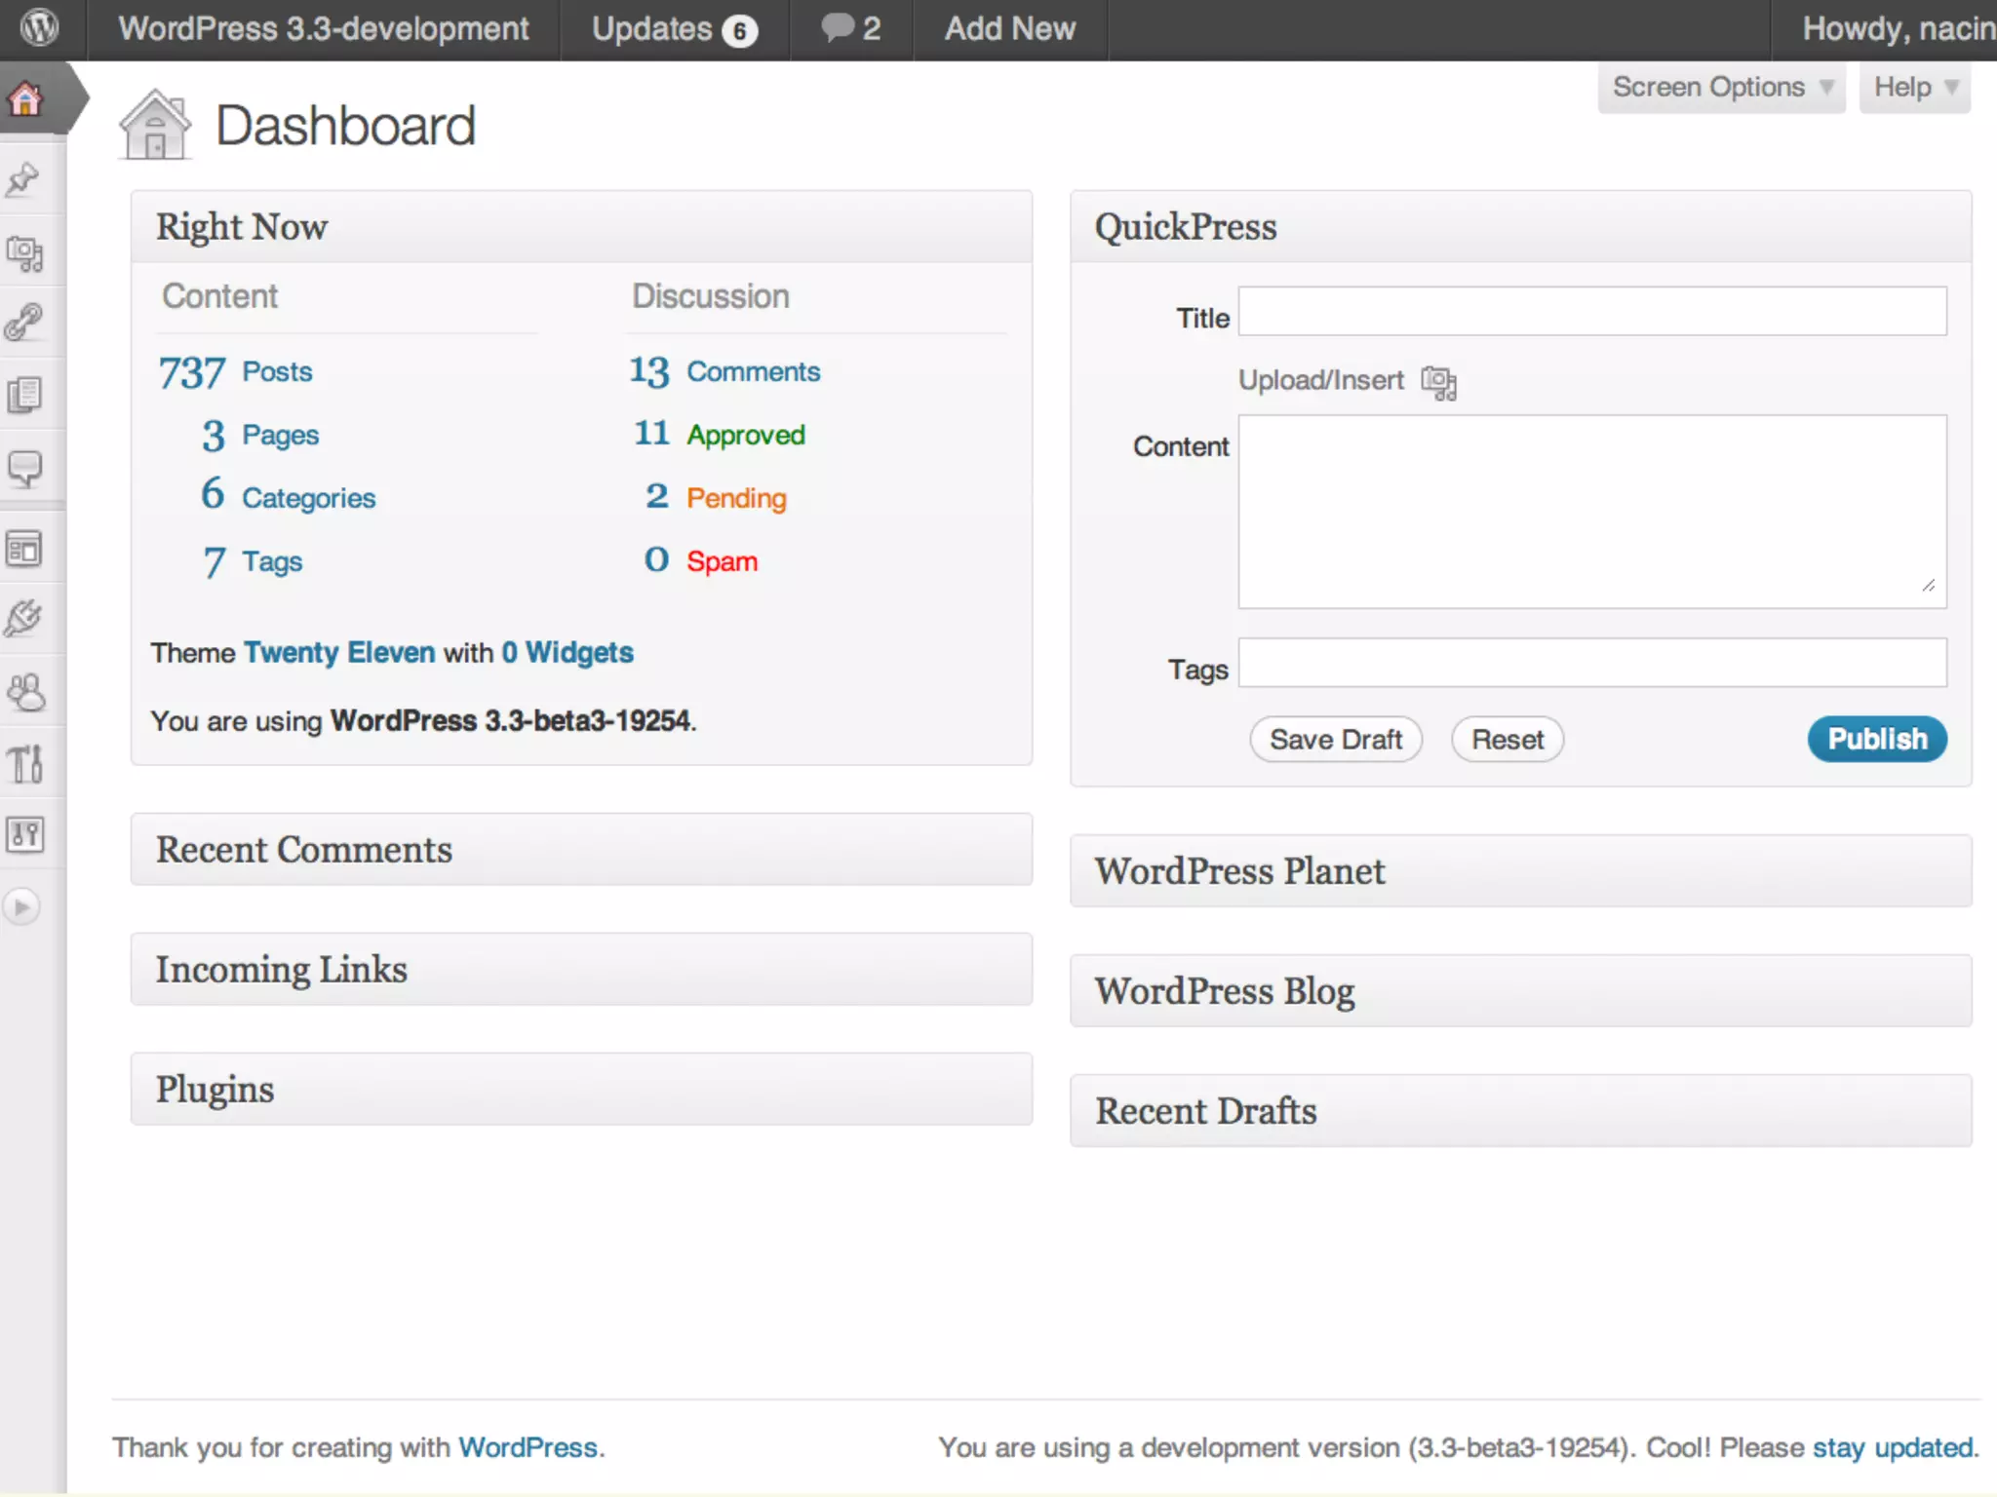
Task: Open the Users sidebar icon
Action: click(25, 692)
